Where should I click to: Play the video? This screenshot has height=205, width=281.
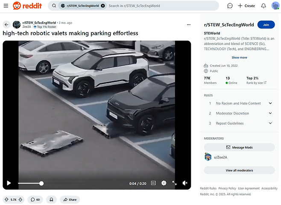[x=9, y=183]
